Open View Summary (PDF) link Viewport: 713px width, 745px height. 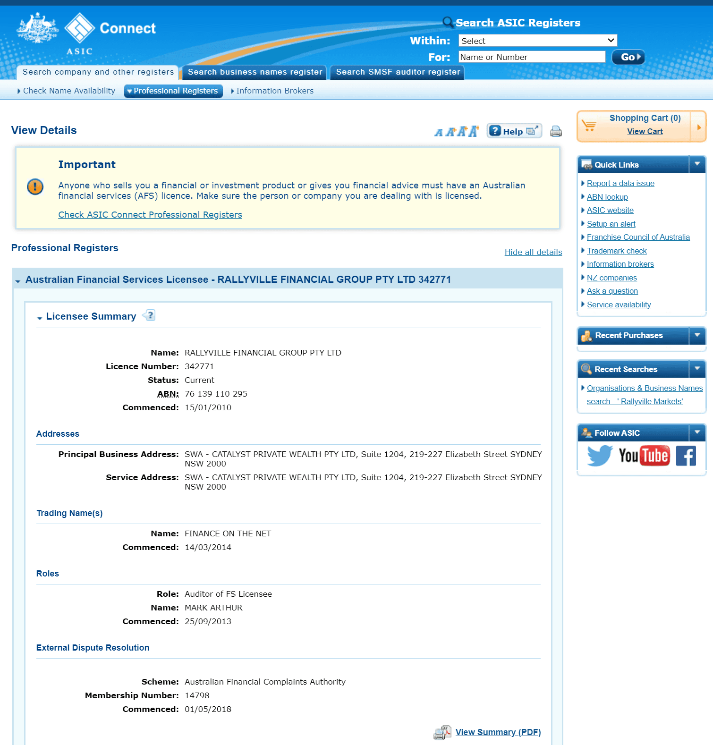[x=498, y=732]
